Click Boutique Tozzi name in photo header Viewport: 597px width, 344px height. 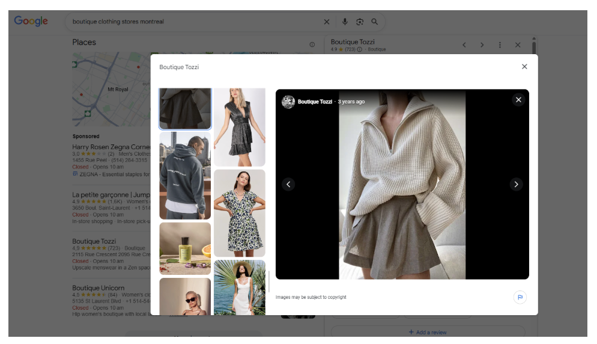pyautogui.click(x=315, y=102)
